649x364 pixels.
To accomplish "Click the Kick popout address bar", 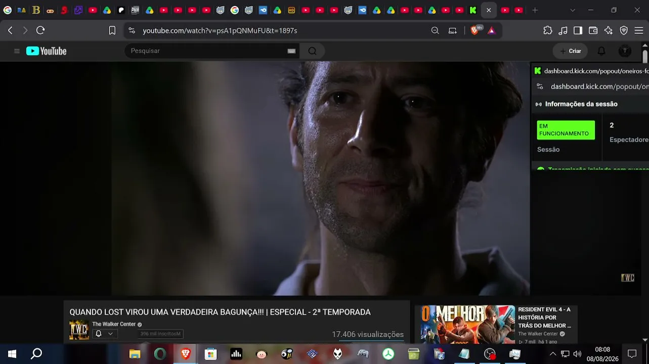I will click(599, 86).
